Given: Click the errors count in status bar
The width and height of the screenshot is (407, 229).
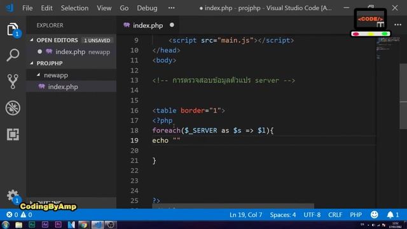Looking at the screenshot, I should 12,215.
